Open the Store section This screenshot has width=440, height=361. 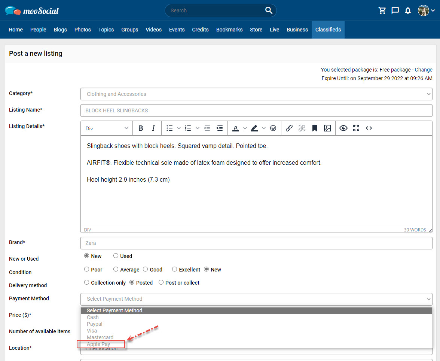256,30
